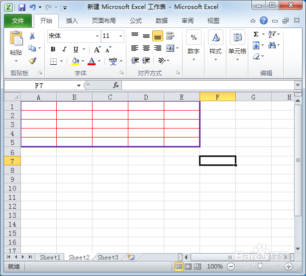
Task: Toggle underline formatting
Action: [x=76, y=49]
